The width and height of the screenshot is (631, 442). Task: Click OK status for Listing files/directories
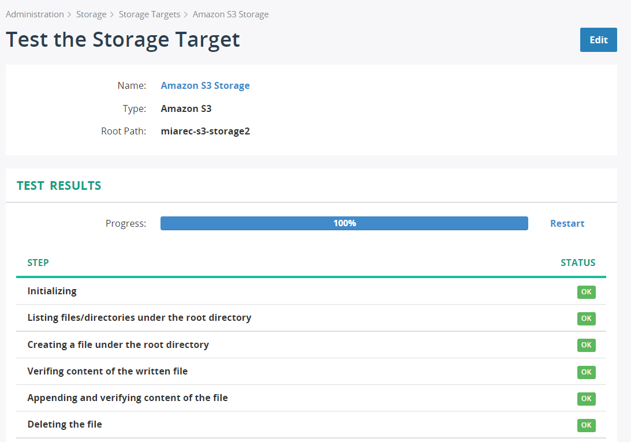[587, 319]
